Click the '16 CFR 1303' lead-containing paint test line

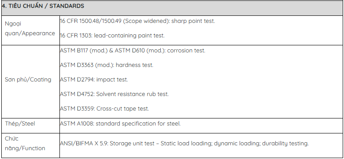[112, 36]
